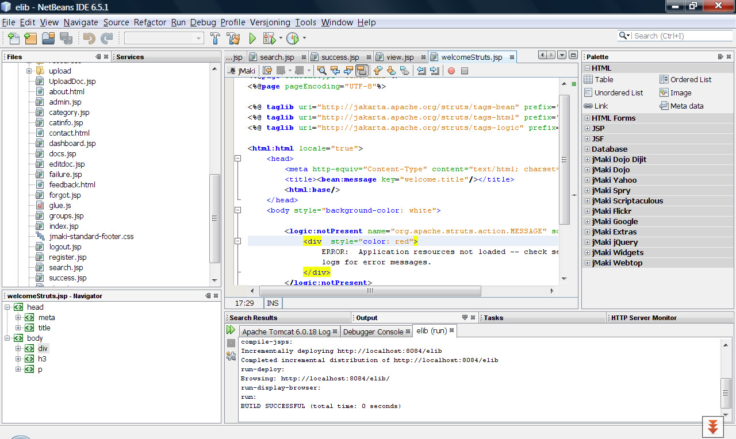Screen dimensions: 736x439
Task: Click the Find Selection magnifier icon
Action: (x=323, y=71)
